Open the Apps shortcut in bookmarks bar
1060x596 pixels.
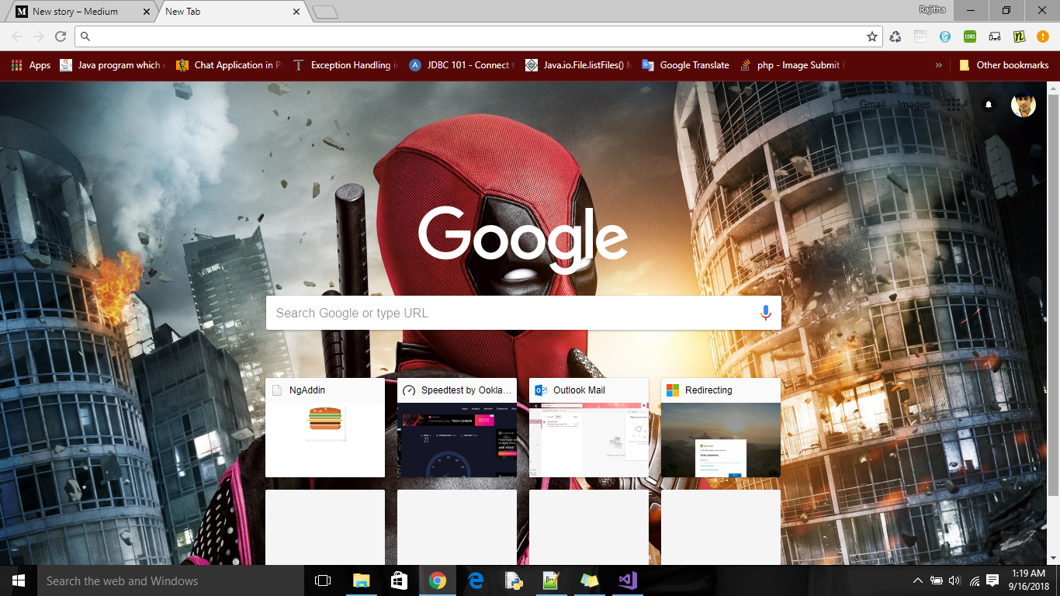[x=31, y=65]
